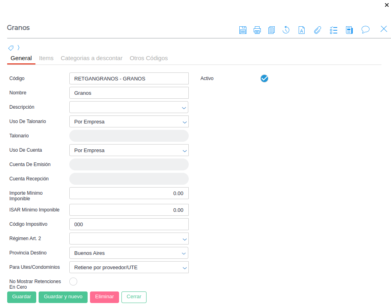This screenshot has width=391, height=307.
Task: Switch to the Items tab
Action: pyautogui.click(x=46, y=58)
